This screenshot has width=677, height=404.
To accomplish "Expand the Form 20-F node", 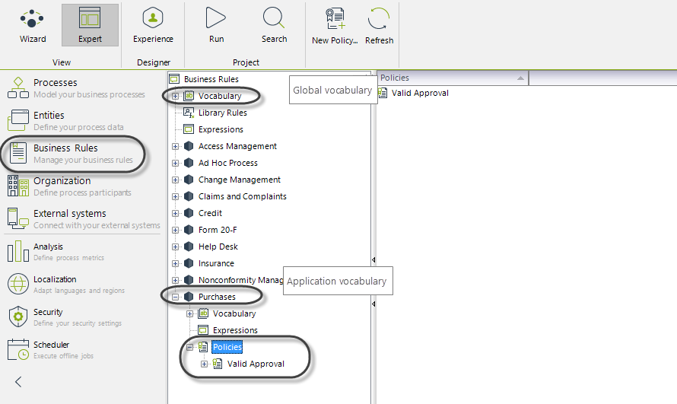I will coord(175,230).
